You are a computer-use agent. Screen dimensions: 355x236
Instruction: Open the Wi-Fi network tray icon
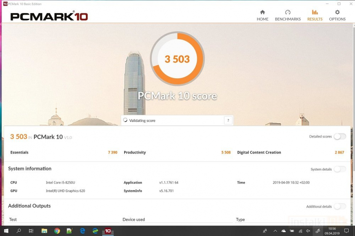(x=300, y=231)
